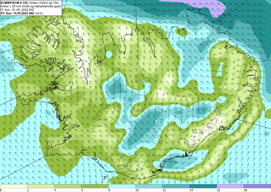Click the darker green 6–8 legend swatch

(95, 186)
